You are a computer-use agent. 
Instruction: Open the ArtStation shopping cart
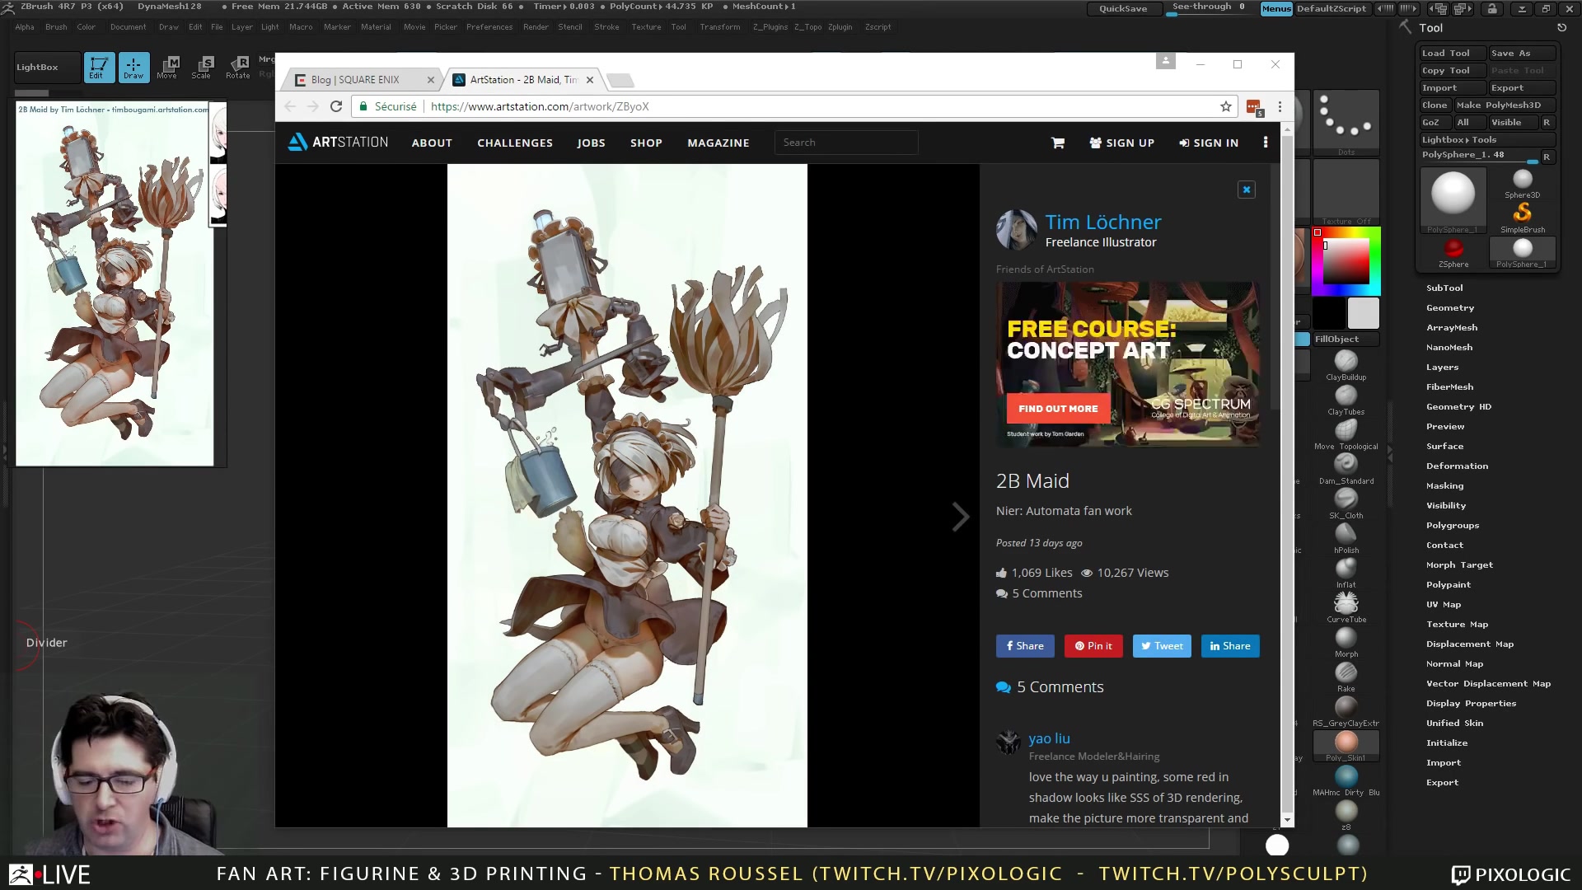pos(1058,143)
